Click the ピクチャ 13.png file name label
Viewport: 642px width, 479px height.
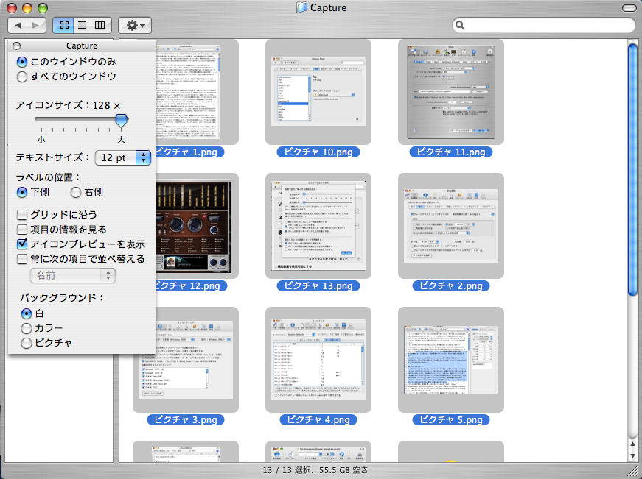click(x=318, y=286)
